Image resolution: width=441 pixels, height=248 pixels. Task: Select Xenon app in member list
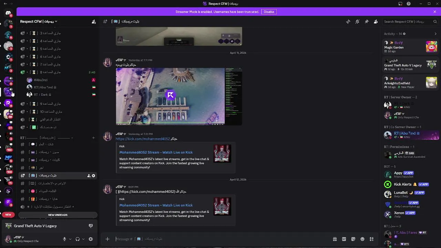click(411, 214)
